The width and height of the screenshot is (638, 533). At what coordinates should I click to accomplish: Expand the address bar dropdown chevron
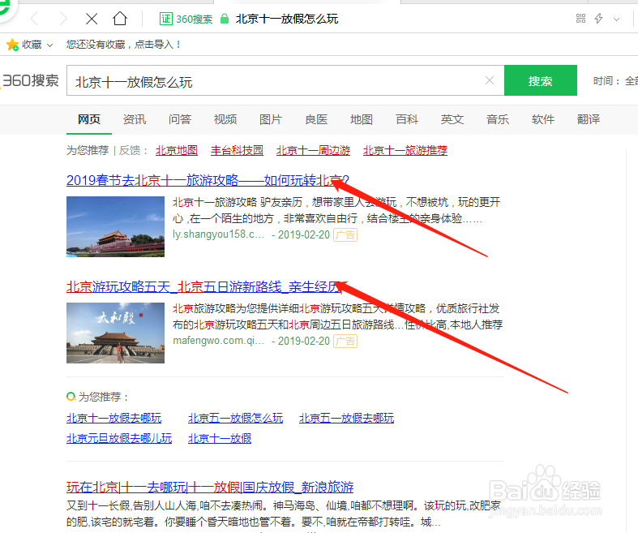tap(616, 19)
